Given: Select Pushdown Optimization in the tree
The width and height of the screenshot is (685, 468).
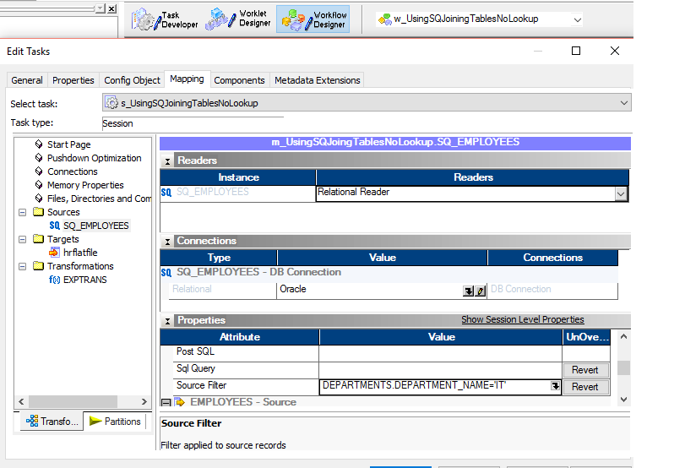Looking at the screenshot, I should [95, 158].
